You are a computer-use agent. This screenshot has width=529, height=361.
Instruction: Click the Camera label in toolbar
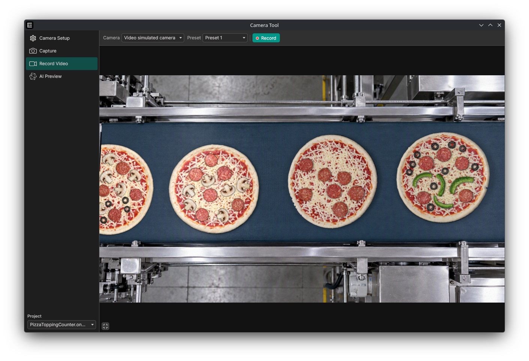tap(111, 38)
